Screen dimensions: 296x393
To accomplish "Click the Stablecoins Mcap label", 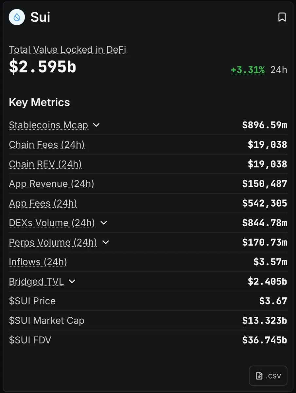I will pos(48,125).
